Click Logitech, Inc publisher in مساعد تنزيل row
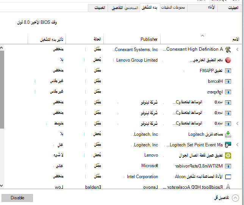 click(145, 134)
